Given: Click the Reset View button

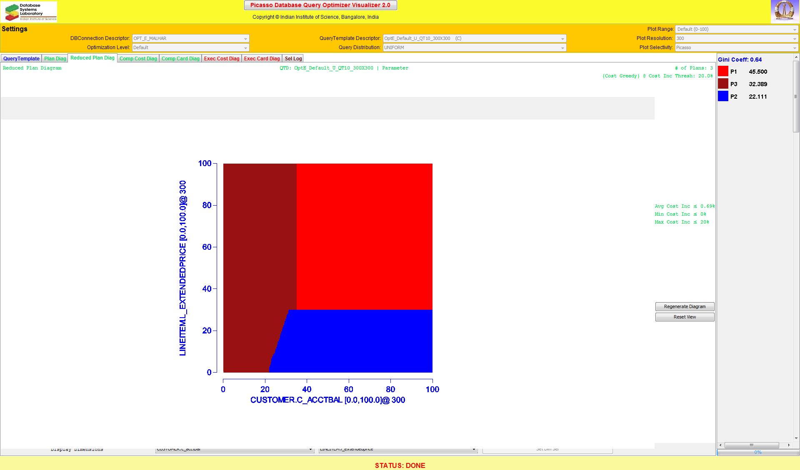Looking at the screenshot, I should click(x=685, y=317).
